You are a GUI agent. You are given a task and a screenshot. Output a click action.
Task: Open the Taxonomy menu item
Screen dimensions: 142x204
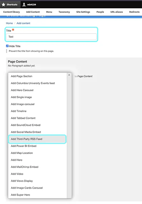pyautogui.click(x=64, y=12)
